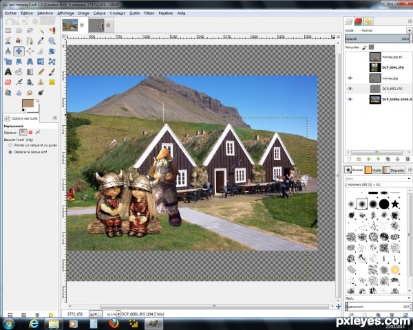
Task: Open the tool options panel menu arrow
Action: click(55, 118)
